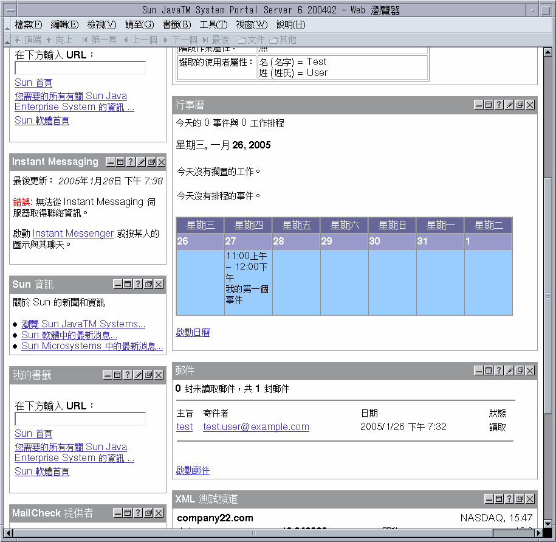Go to 第一頁 via toolbar
This screenshot has height=542, width=556.
[99, 40]
